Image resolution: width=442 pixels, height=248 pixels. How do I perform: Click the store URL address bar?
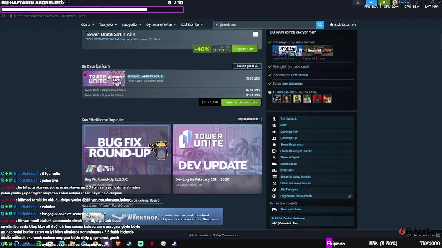point(49,16)
